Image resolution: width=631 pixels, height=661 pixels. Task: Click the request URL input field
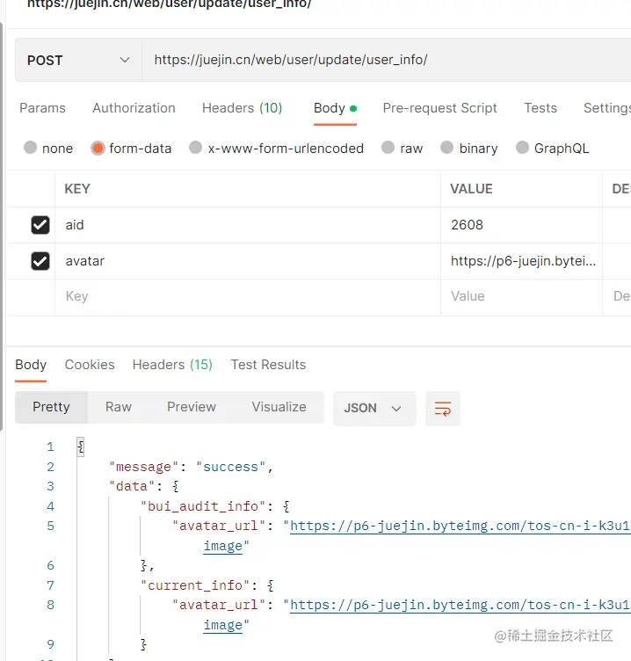pos(387,61)
